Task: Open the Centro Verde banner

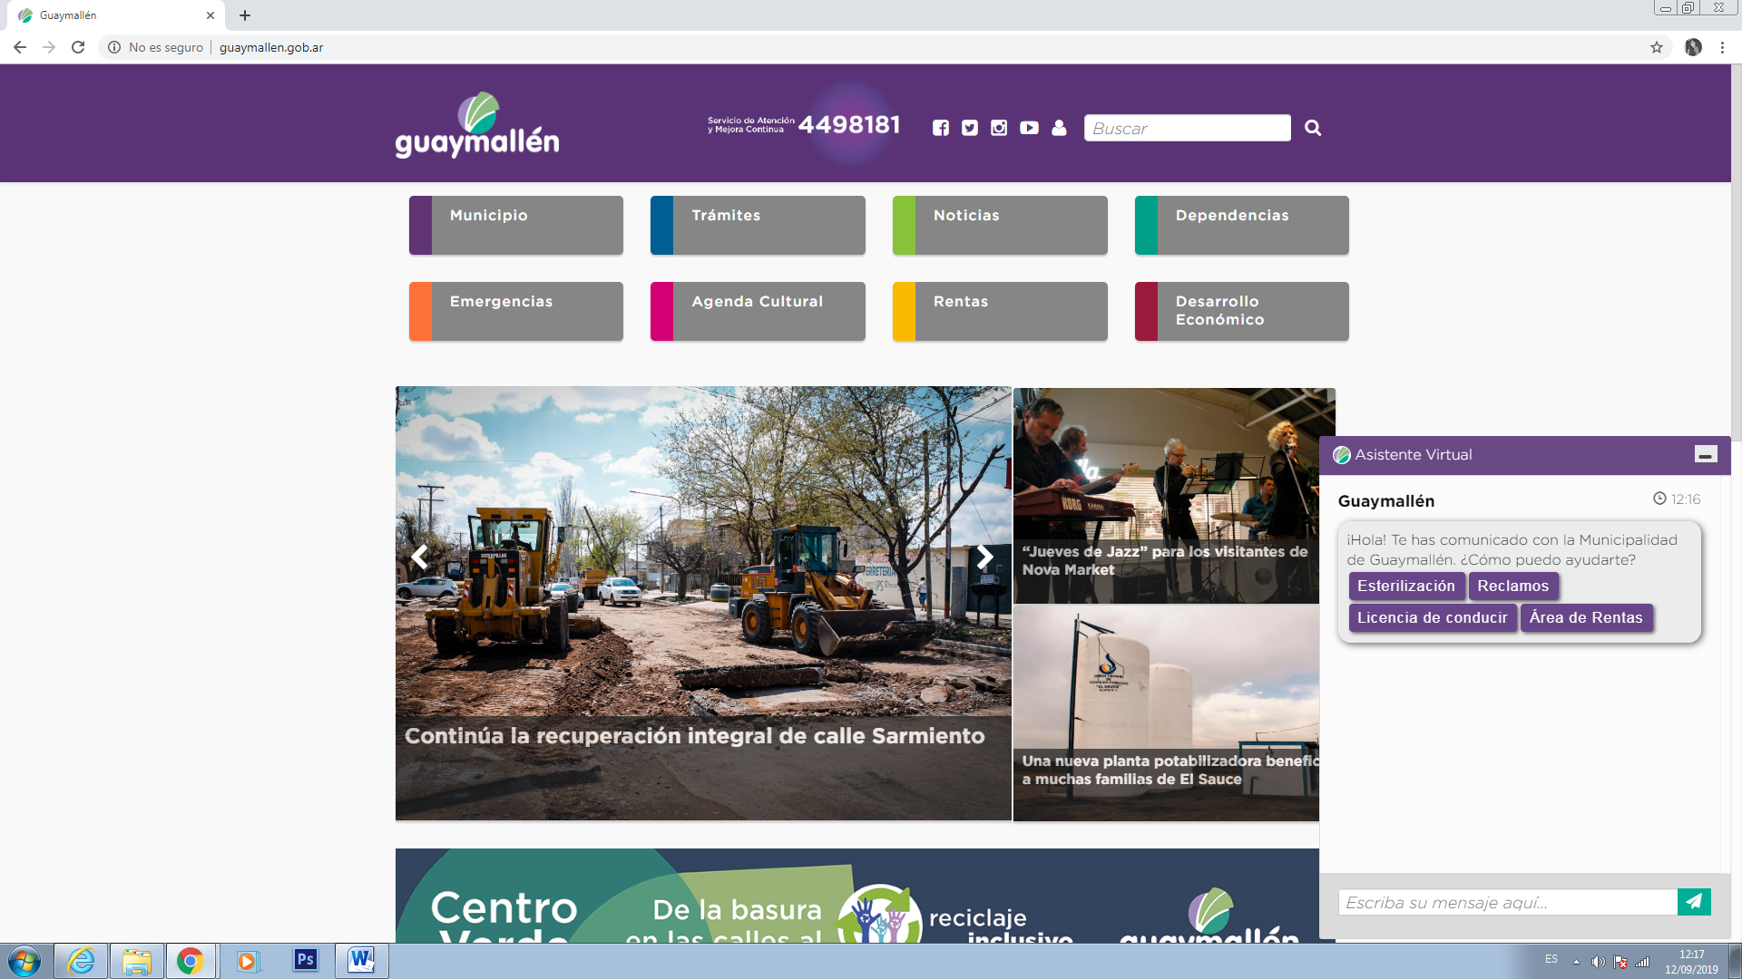Action: [x=857, y=895]
